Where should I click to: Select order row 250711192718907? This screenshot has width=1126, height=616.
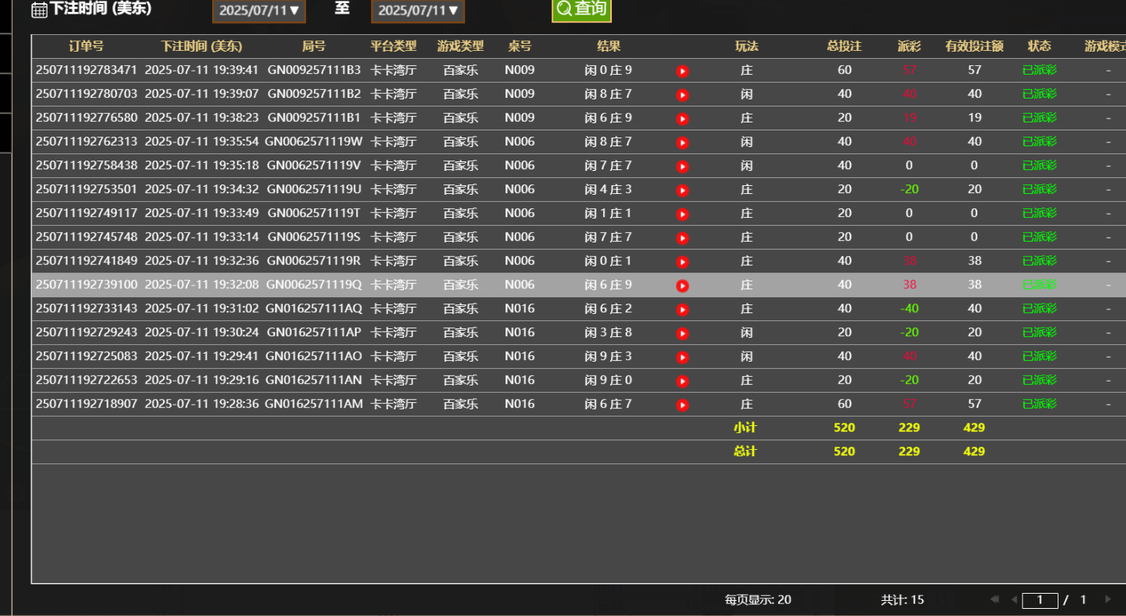[x=86, y=404]
